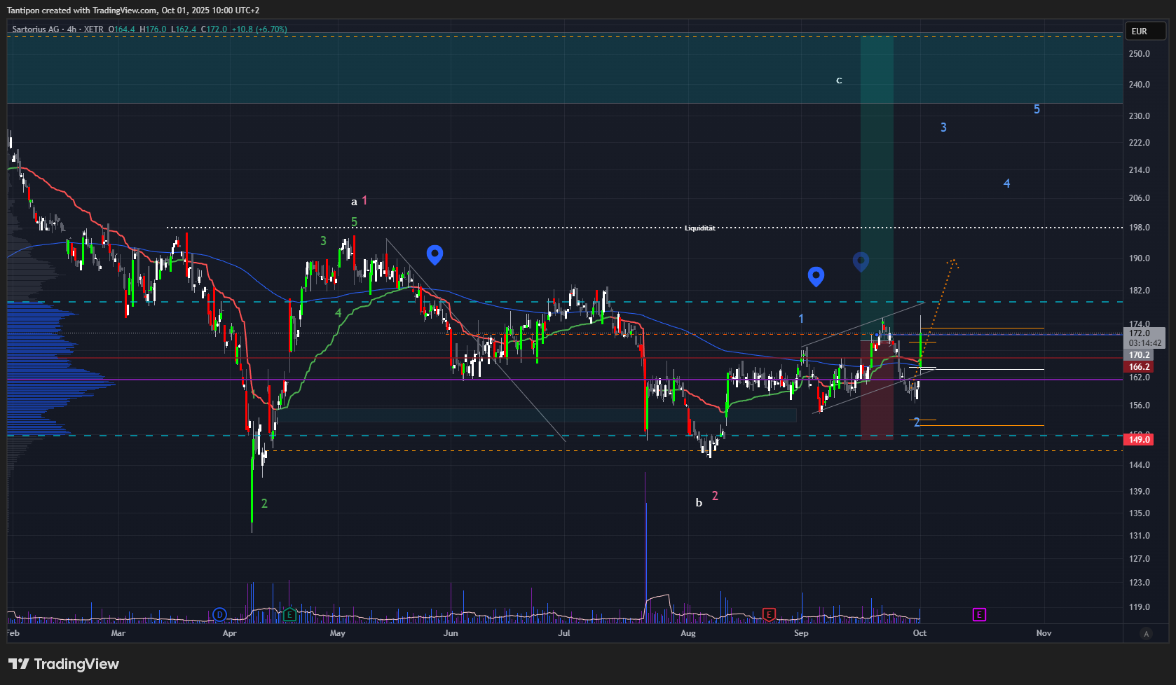The width and height of the screenshot is (1176, 685).
Task: Select the blue wave 5 projection label
Action: [1037, 109]
